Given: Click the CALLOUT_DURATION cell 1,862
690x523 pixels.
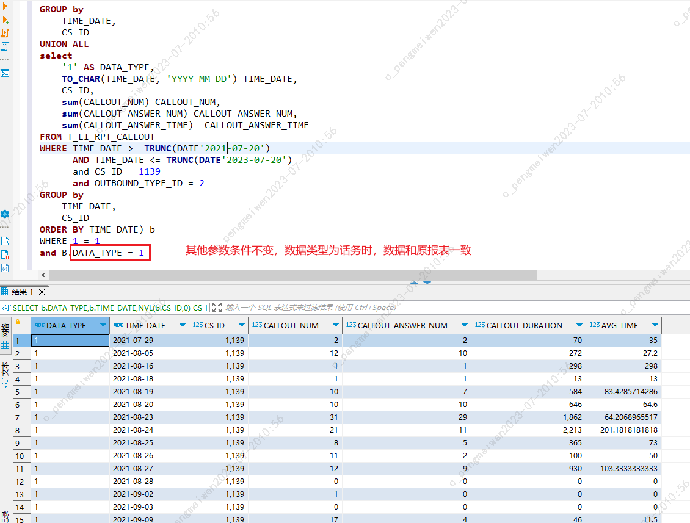Looking at the screenshot, I should click(x=528, y=417).
